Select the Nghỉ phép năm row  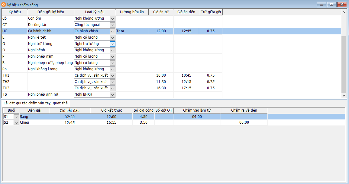50,56
